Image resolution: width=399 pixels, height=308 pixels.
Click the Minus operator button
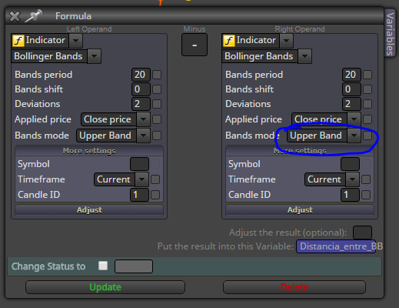[x=195, y=45]
